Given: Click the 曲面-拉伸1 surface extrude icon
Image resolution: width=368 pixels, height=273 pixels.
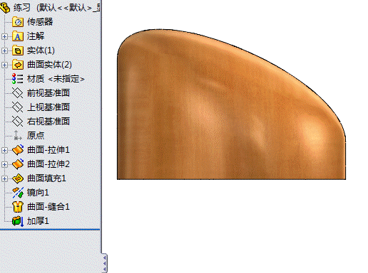Looking at the screenshot, I should [x=18, y=150].
